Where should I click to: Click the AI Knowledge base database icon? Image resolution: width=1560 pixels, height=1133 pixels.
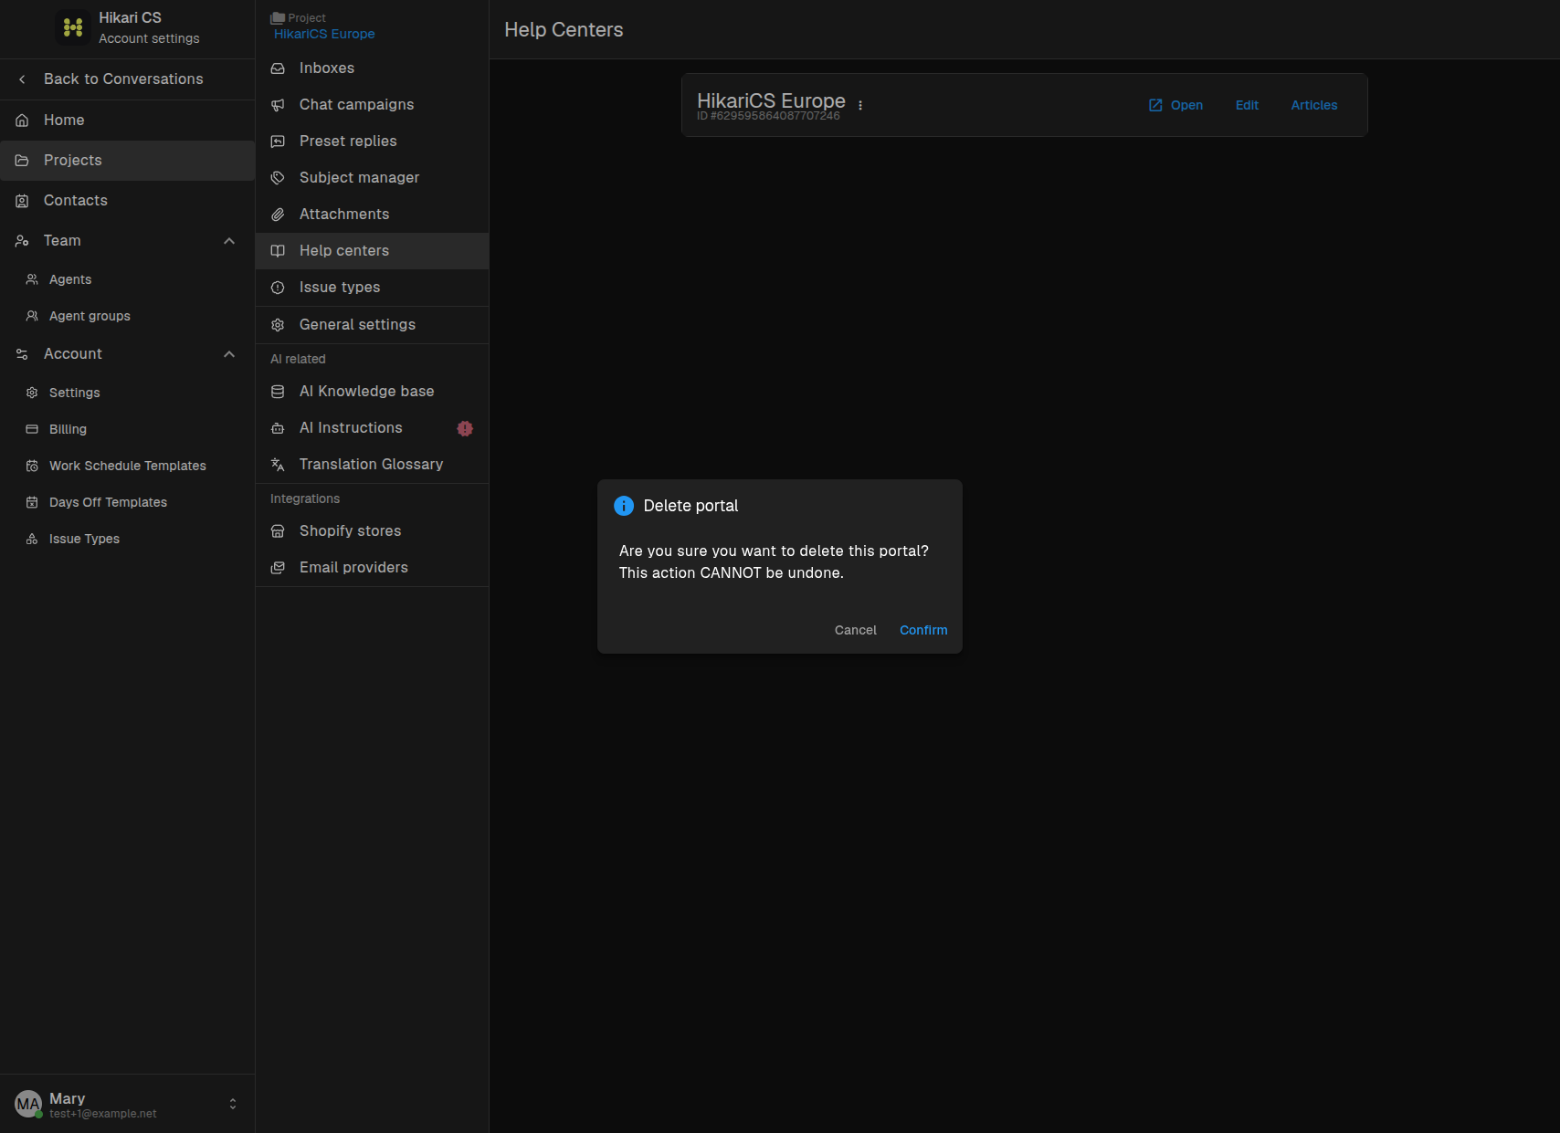278,392
